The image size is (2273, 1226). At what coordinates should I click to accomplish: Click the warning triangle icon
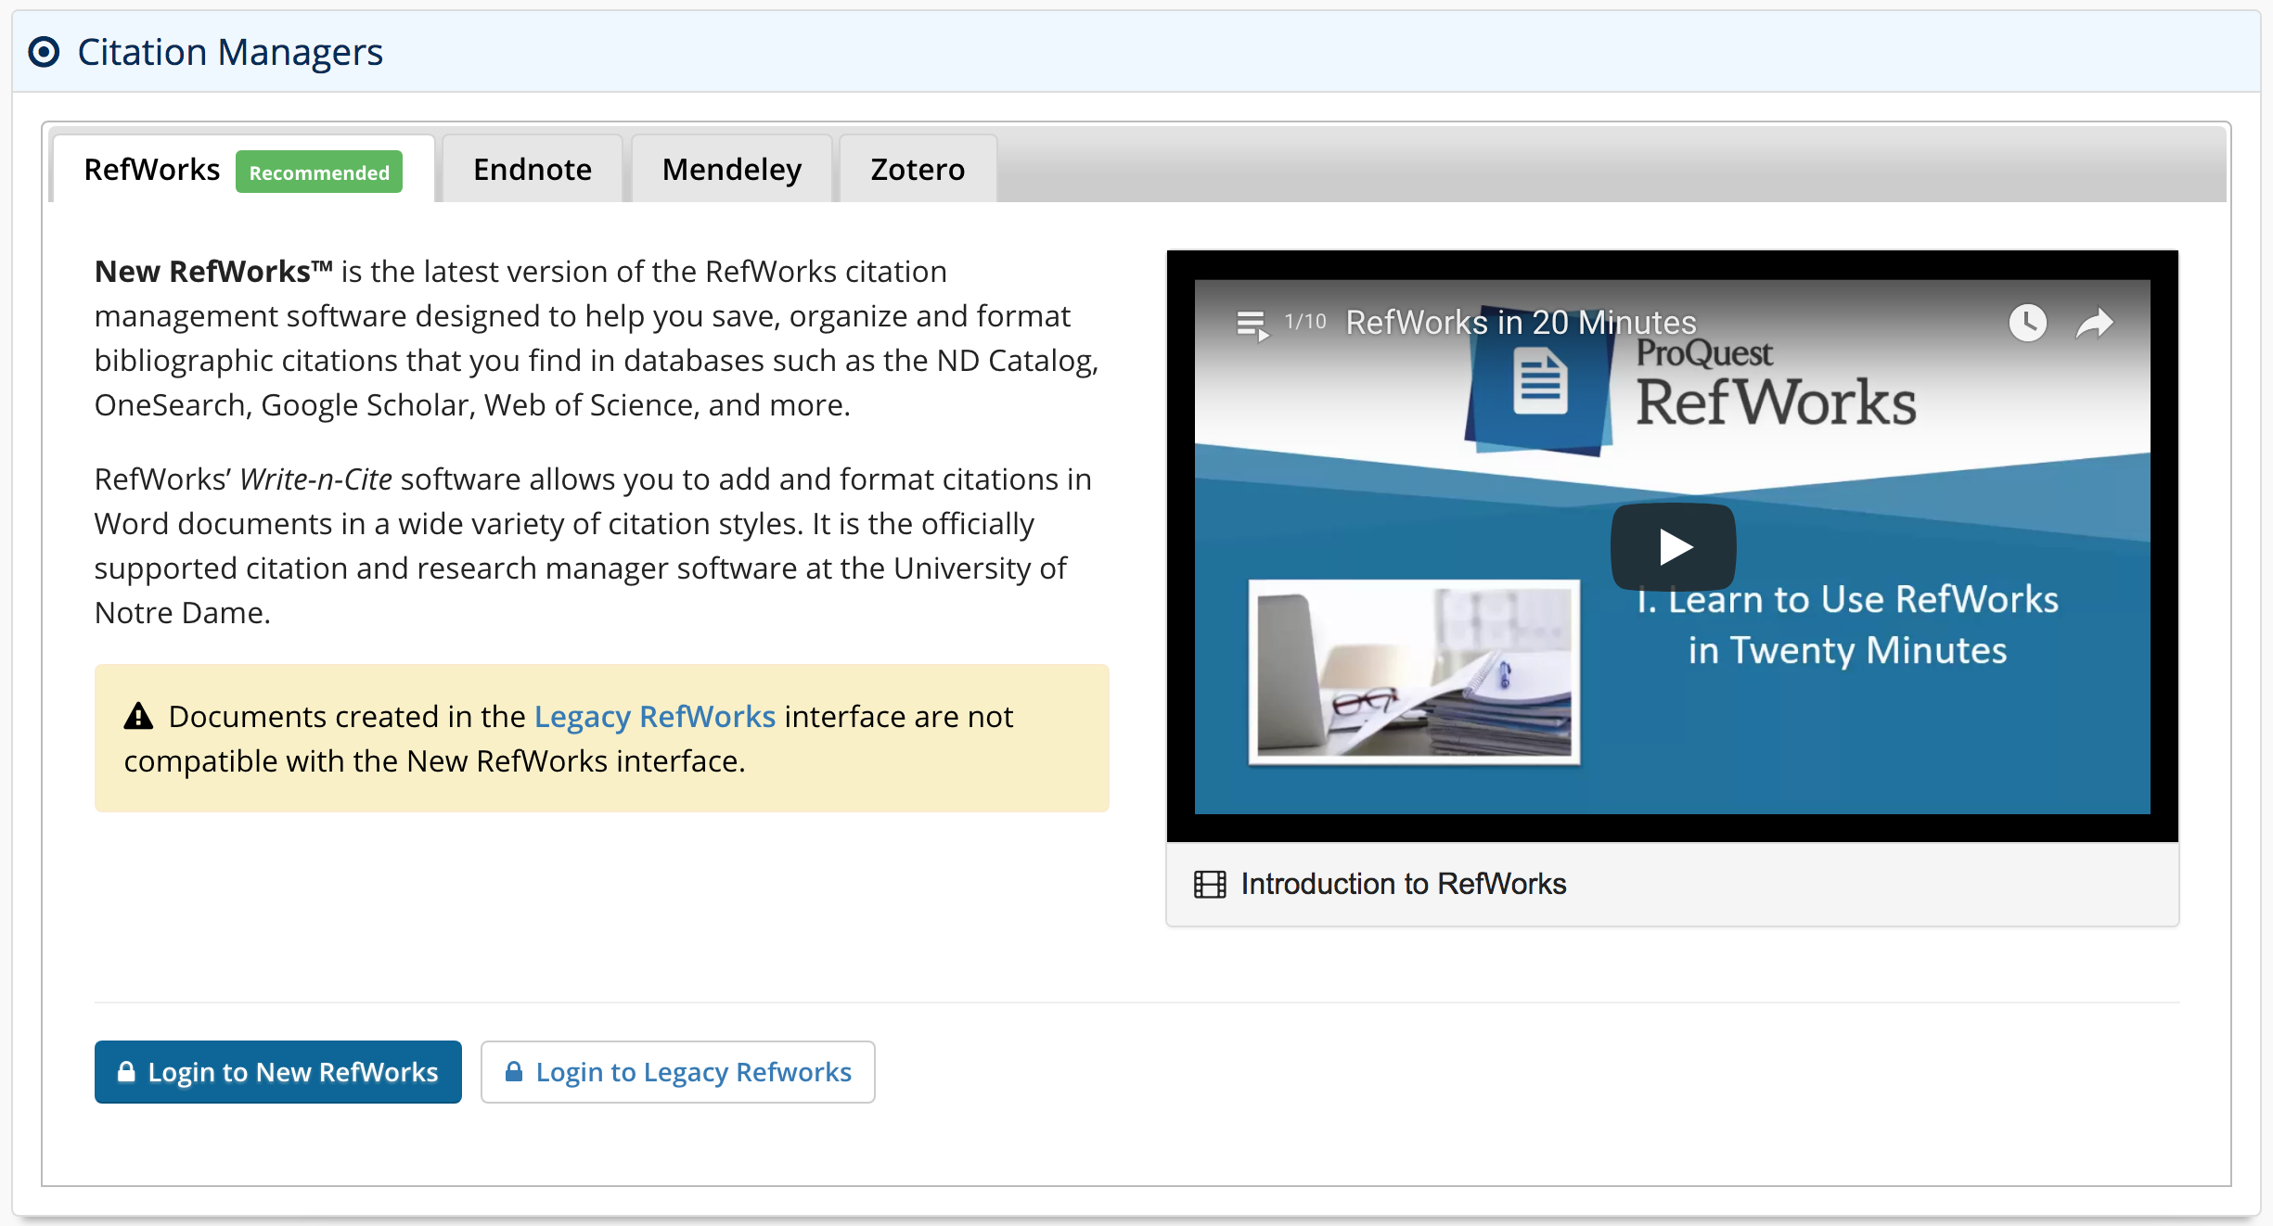(x=138, y=716)
